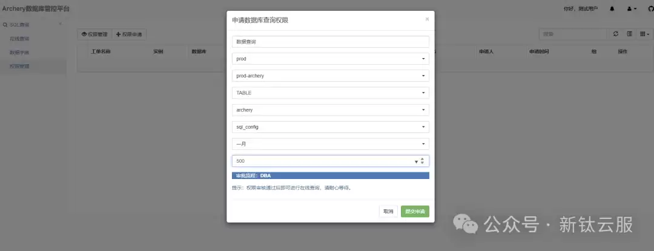Viewport: 654px width, 251px height.
Task: Click the row limit increment arrow
Action: point(422,159)
